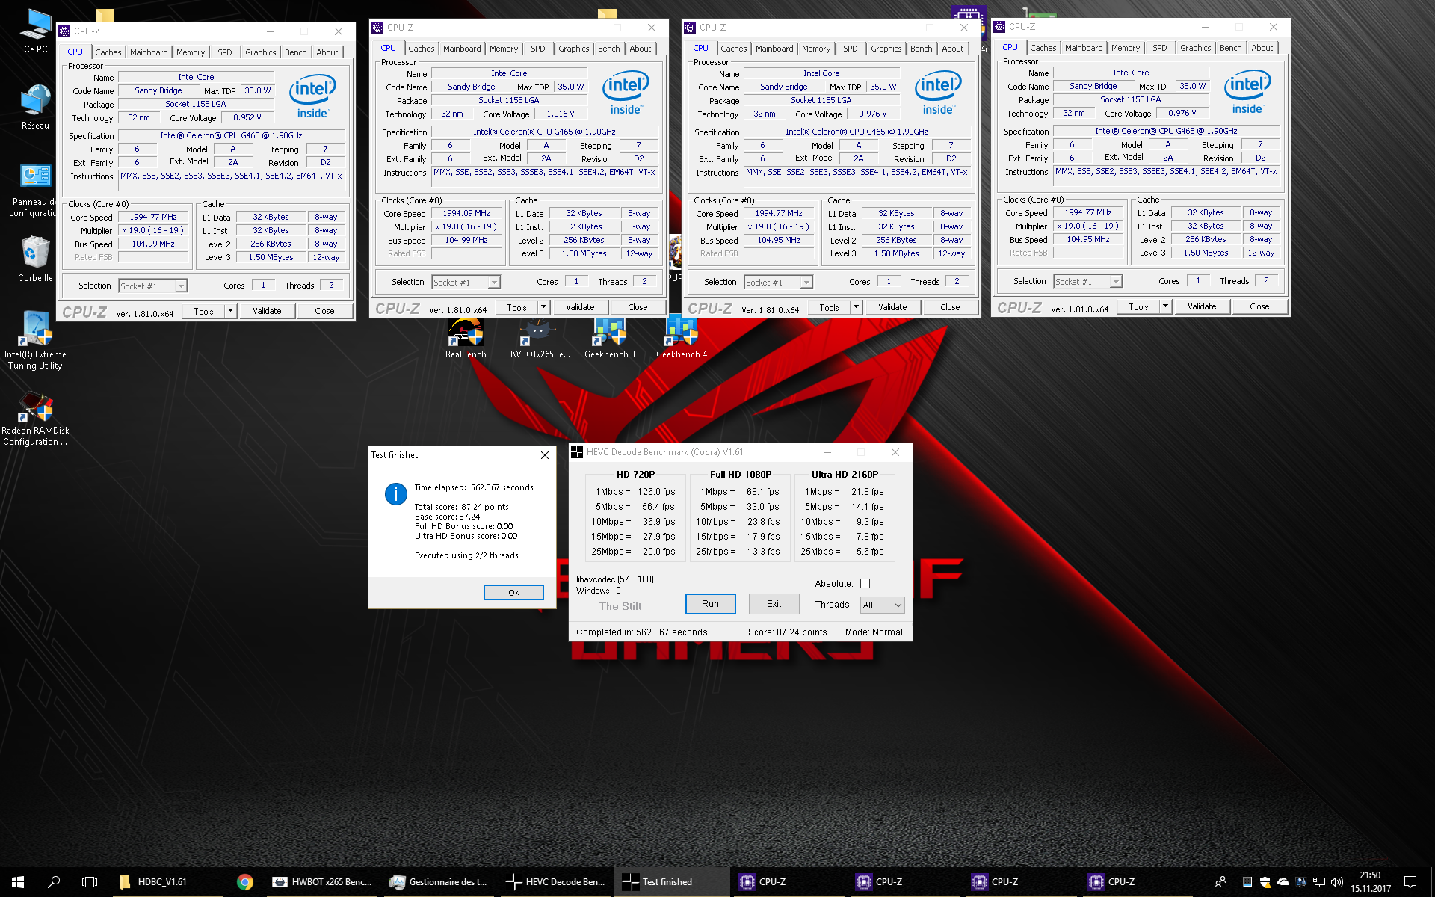The width and height of the screenshot is (1435, 897).
Task: Click Exit in HEVC Decode Benchmark
Action: [774, 604]
